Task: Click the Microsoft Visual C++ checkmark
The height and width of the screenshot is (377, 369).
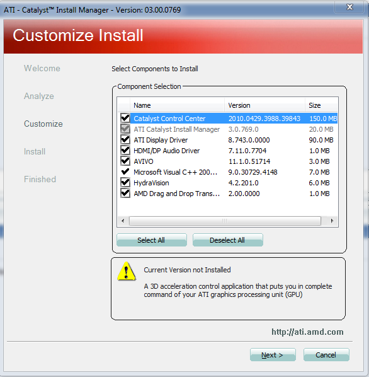Action: pos(125,171)
